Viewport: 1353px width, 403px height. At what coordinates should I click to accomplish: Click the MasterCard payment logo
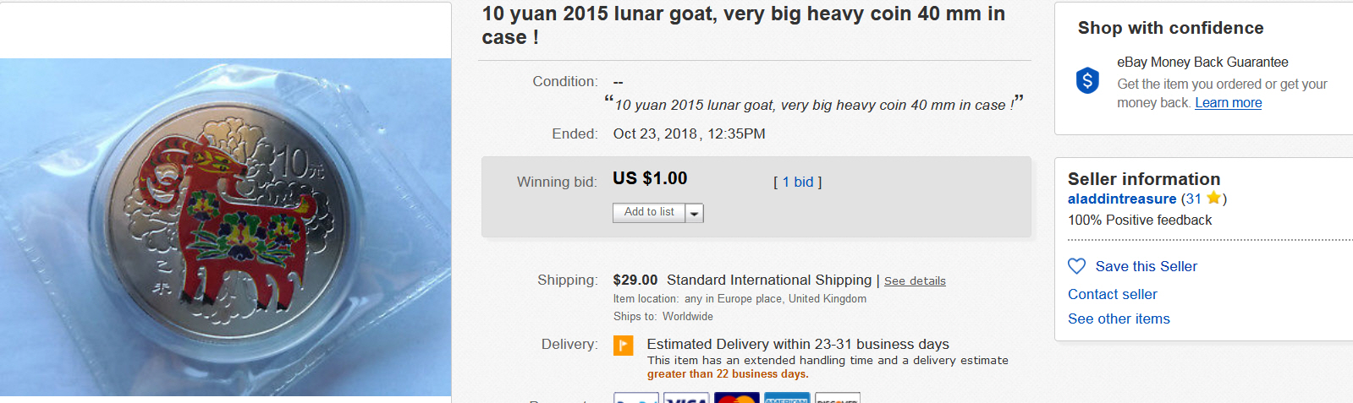tap(736, 398)
